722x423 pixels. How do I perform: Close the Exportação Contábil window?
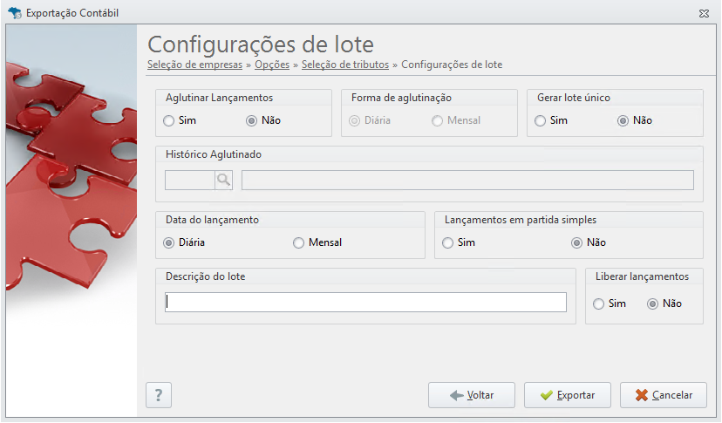704,13
